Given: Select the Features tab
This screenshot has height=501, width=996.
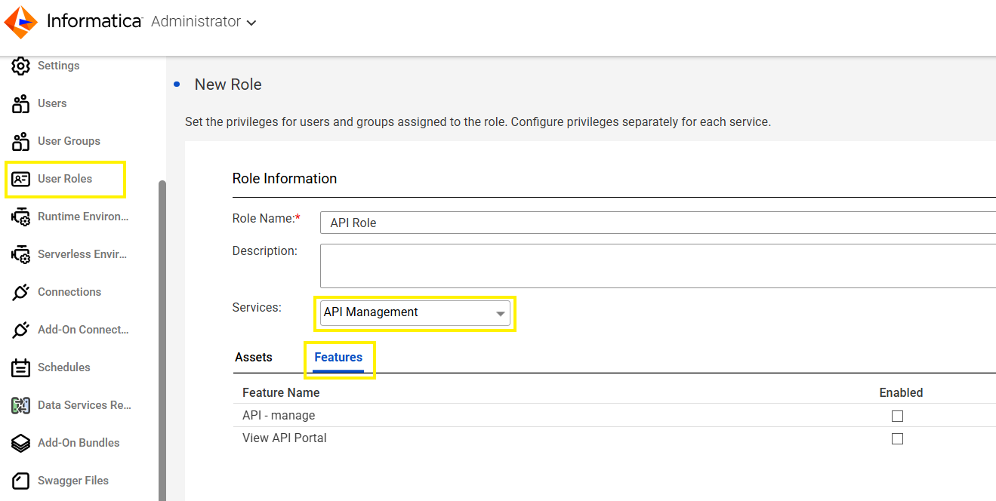Looking at the screenshot, I should tap(338, 357).
